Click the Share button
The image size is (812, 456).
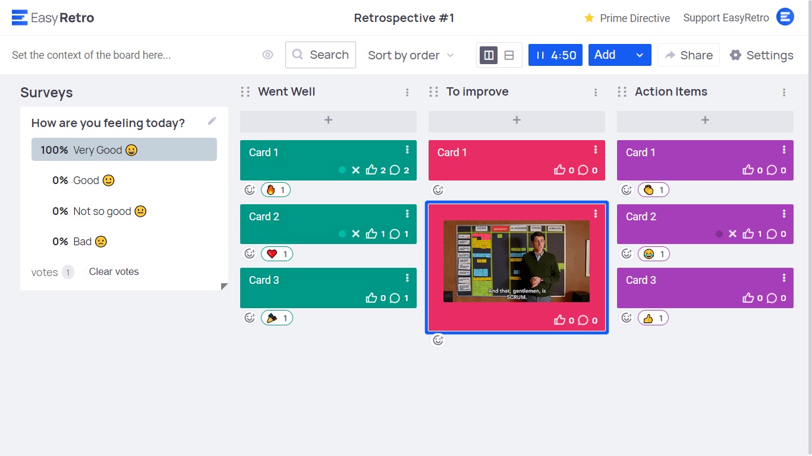pyautogui.click(x=688, y=55)
